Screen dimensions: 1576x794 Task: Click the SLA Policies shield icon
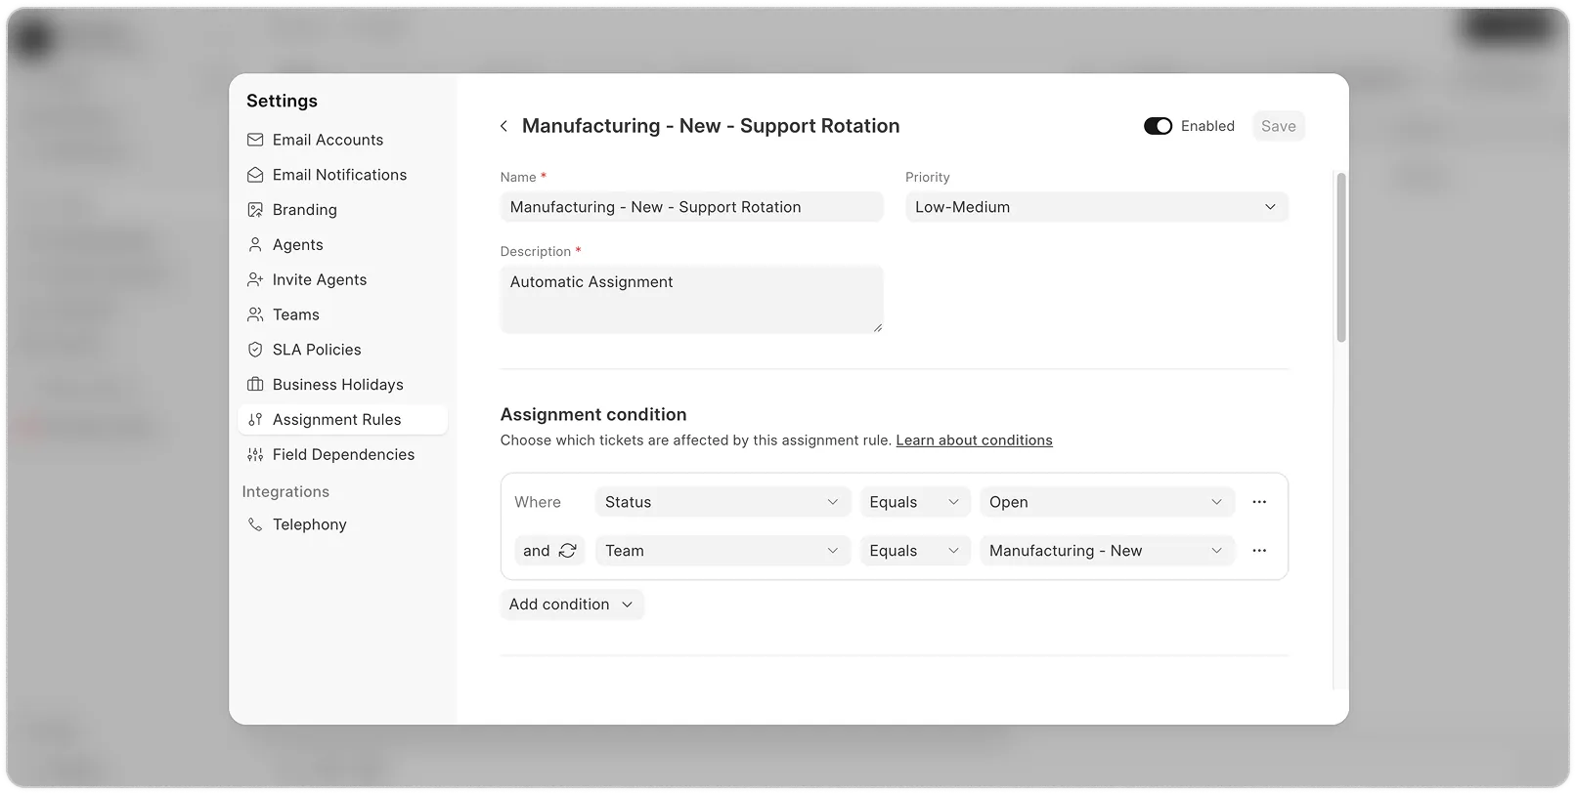[255, 350]
